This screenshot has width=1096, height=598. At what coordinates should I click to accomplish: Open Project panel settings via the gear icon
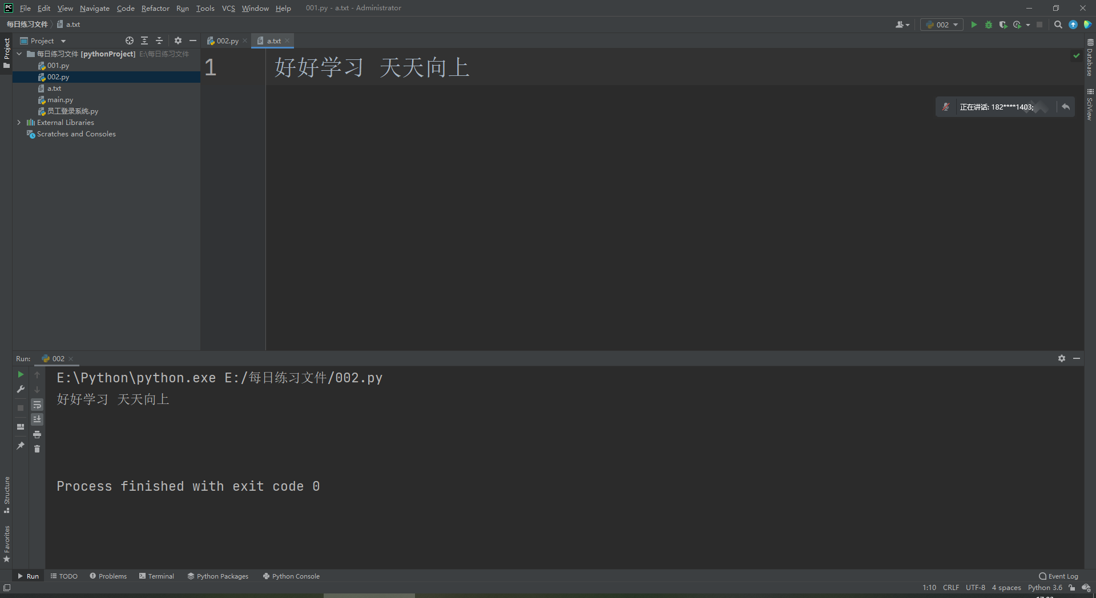pyautogui.click(x=178, y=41)
